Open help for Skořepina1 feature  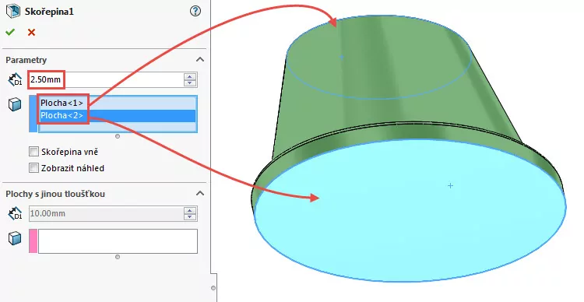195,11
